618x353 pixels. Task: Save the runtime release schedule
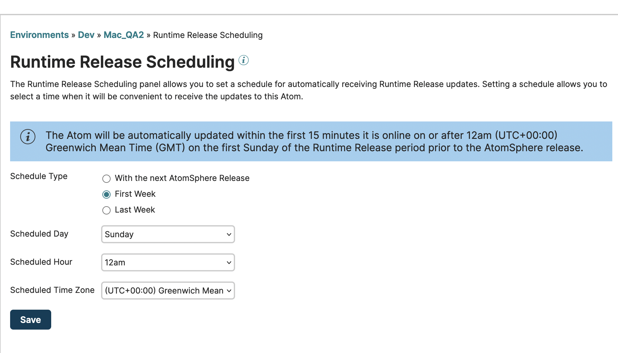pos(30,319)
